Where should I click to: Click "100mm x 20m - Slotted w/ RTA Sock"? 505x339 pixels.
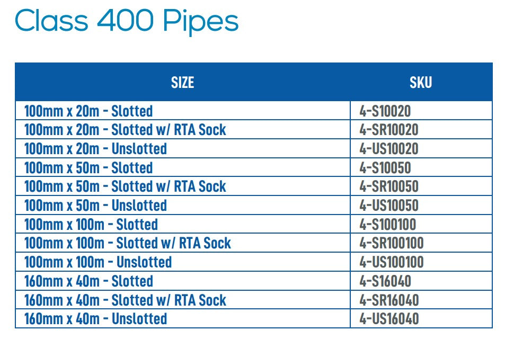(125, 130)
